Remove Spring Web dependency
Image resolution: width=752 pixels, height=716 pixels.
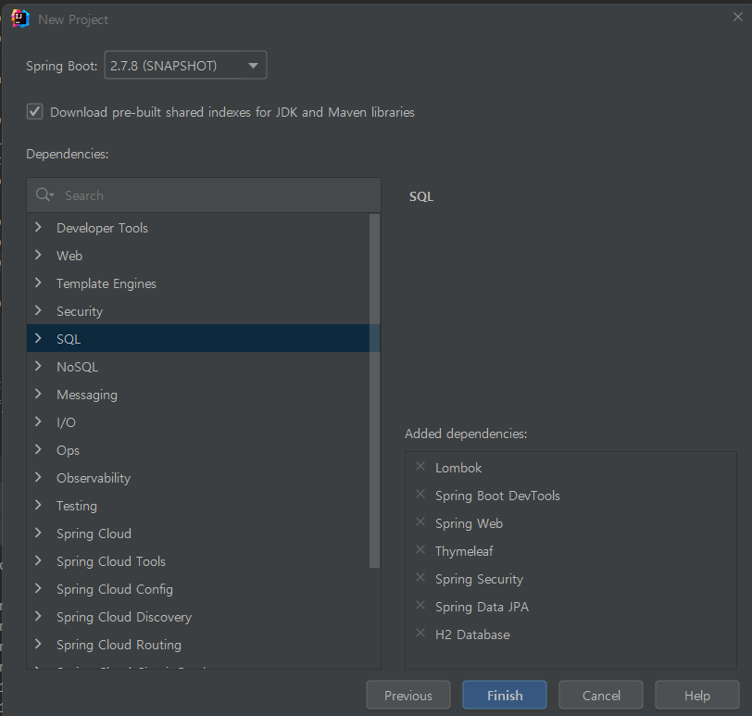pyautogui.click(x=420, y=522)
